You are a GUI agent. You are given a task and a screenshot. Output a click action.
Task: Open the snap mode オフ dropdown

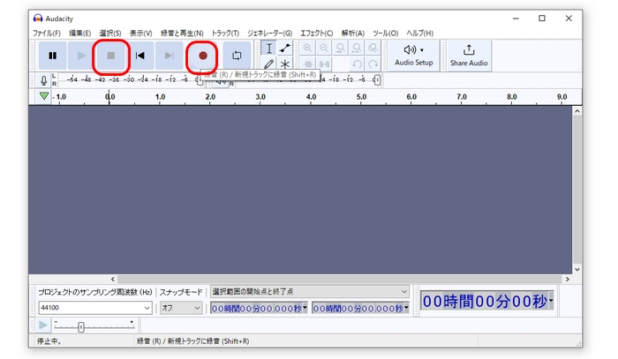(x=180, y=308)
